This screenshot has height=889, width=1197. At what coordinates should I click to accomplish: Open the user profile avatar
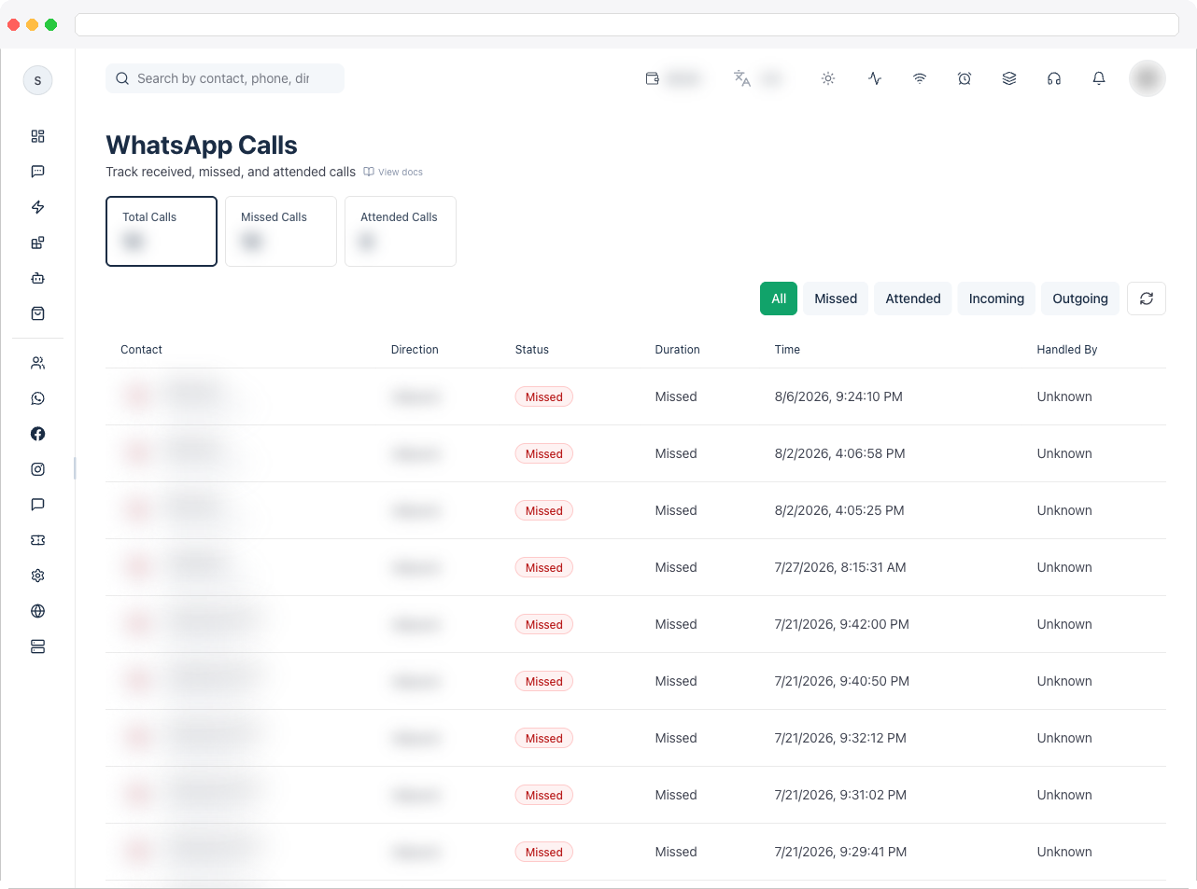(1148, 78)
